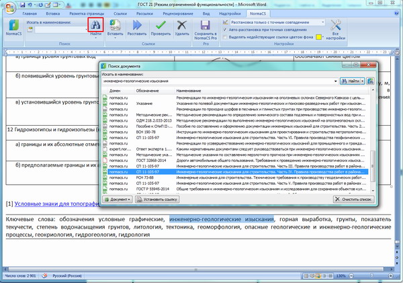Click the green checkmark Проверить icon
The height and width of the screenshot is (283, 403).
[x=160, y=25]
